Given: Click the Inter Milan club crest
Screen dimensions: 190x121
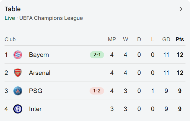Looking at the screenshot, I should pyautogui.click(x=18, y=109).
